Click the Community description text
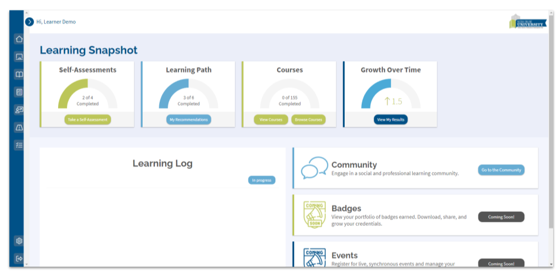 (395, 174)
